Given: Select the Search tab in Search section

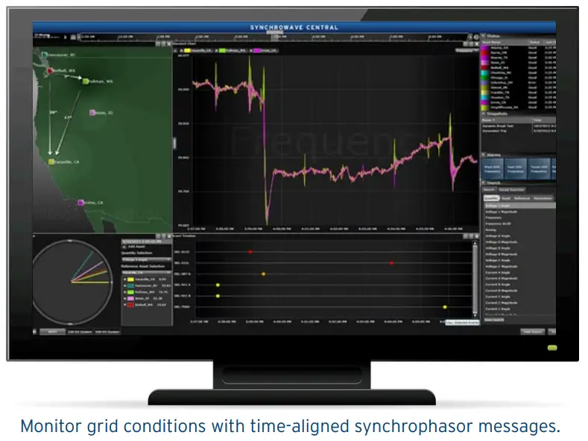Looking at the screenshot, I should click(489, 190).
